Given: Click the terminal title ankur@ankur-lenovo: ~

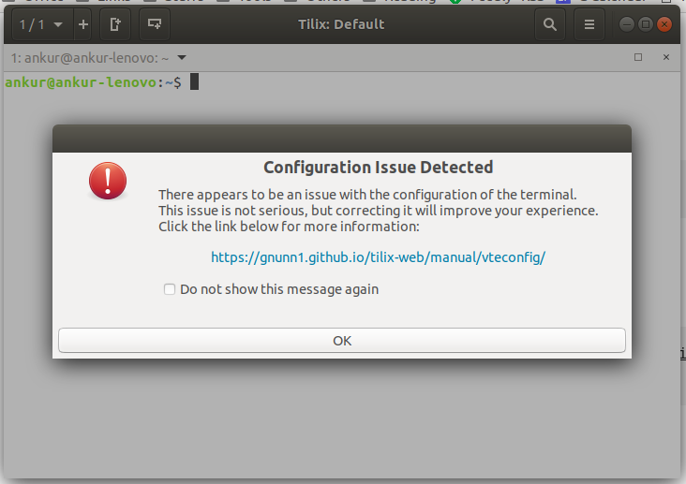Looking at the screenshot, I should pyautogui.click(x=90, y=58).
